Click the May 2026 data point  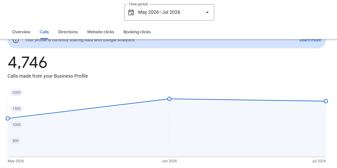[x=8, y=118]
